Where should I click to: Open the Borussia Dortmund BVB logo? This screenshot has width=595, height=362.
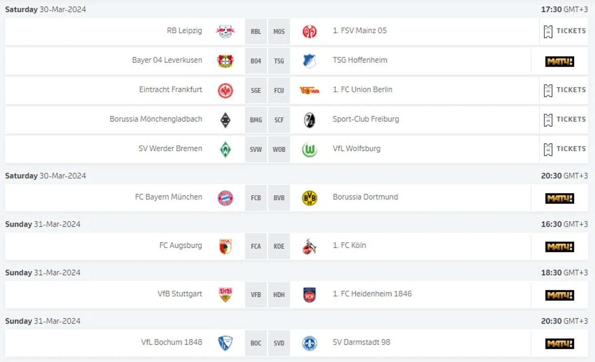tap(310, 198)
